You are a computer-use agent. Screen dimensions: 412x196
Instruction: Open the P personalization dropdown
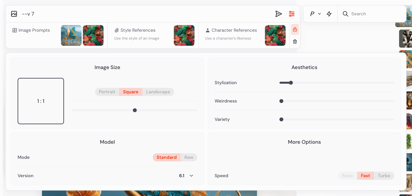[315, 14]
